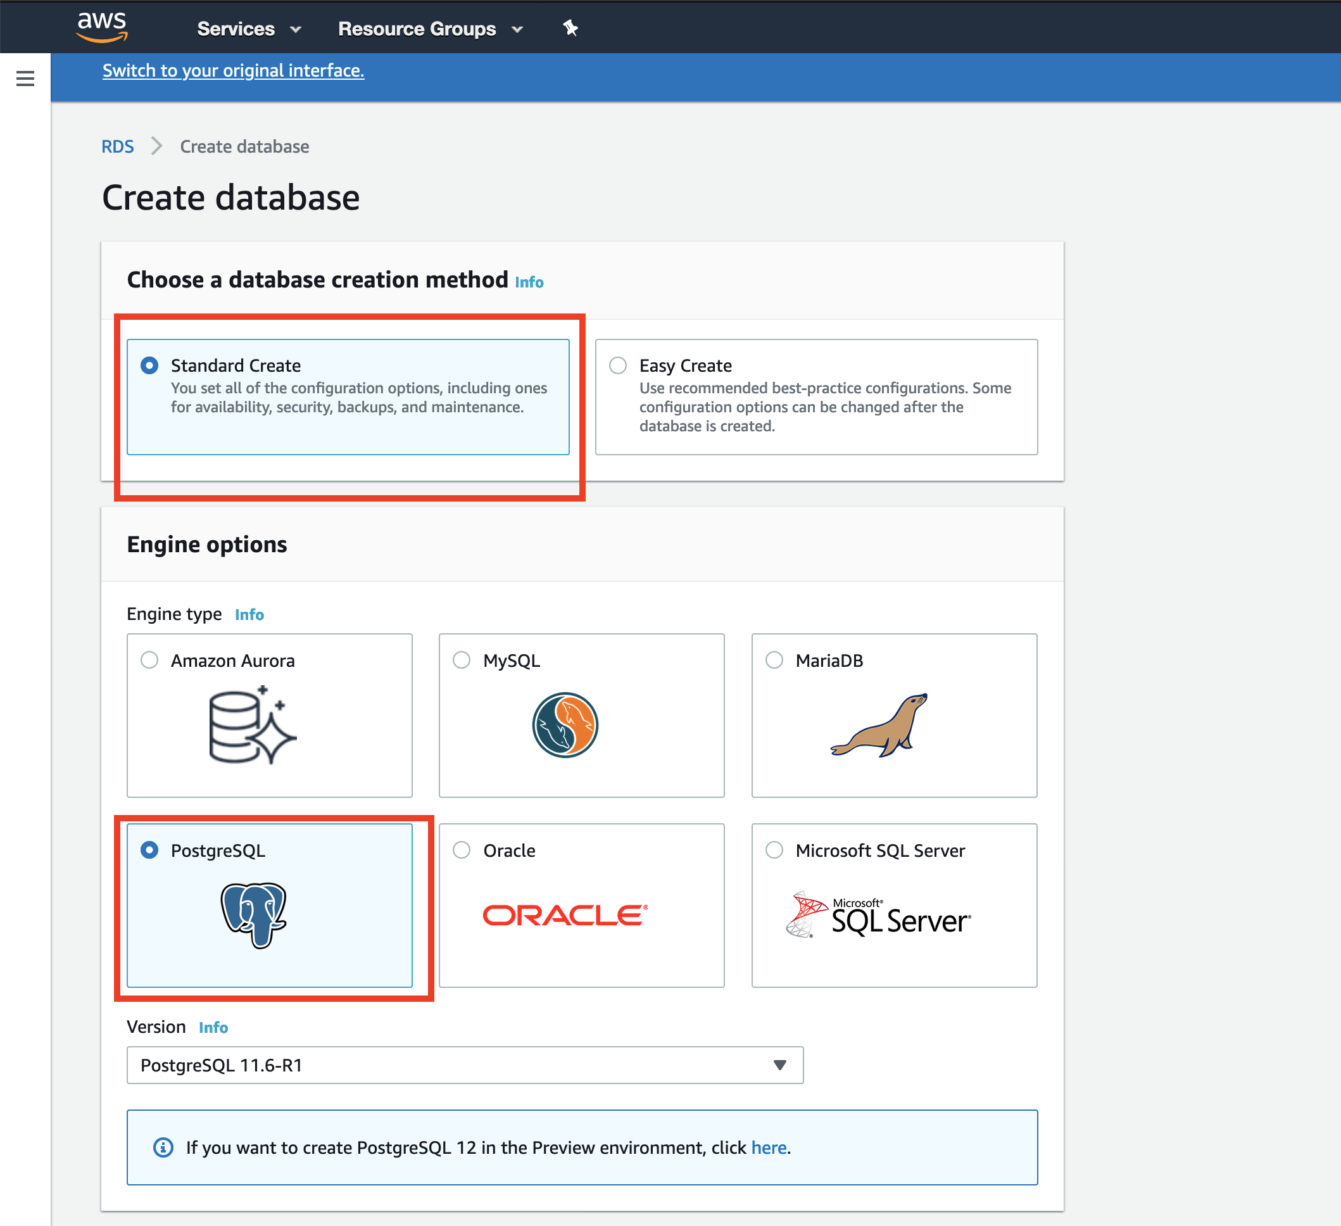Click the Create database page title
This screenshot has width=1341, height=1226.
coord(231,198)
